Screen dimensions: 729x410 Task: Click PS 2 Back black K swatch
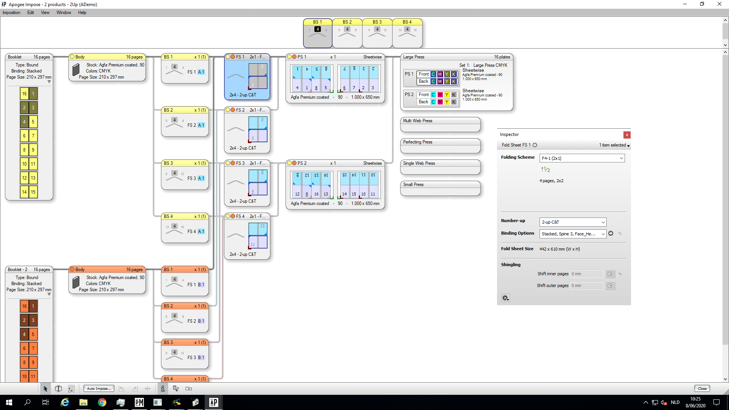pyautogui.click(x=454, y=102)
